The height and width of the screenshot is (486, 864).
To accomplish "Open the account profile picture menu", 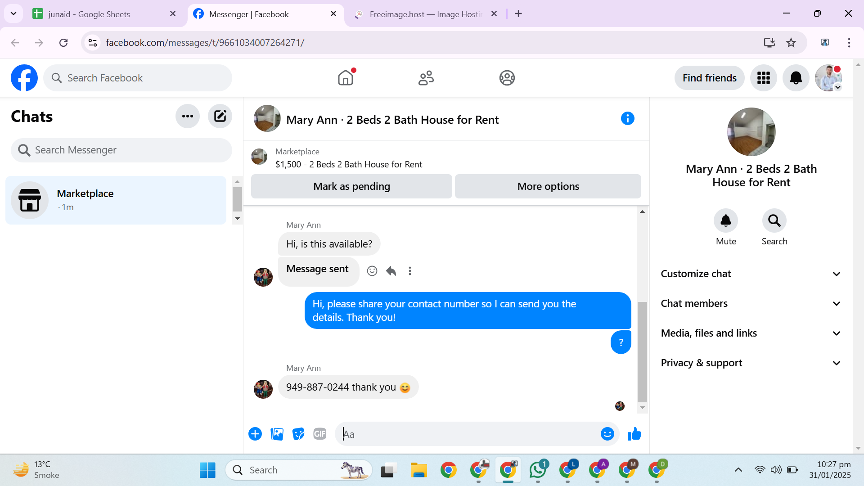I will pyautogui.click(x=828, y=78).
